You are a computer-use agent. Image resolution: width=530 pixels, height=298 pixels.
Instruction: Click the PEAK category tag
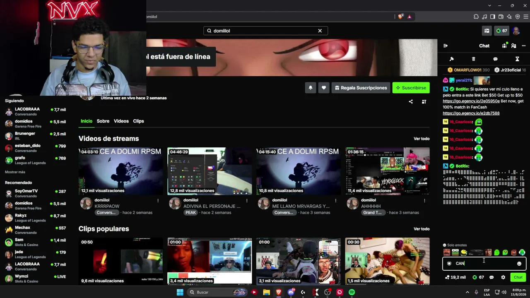tap(190, 212)
